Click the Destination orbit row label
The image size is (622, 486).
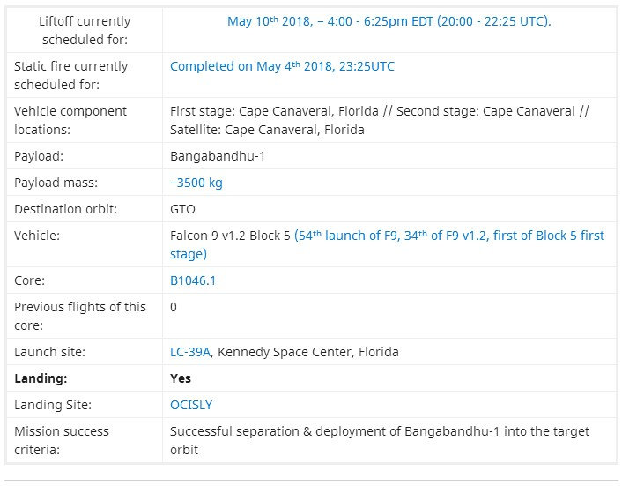pos(65,209)
